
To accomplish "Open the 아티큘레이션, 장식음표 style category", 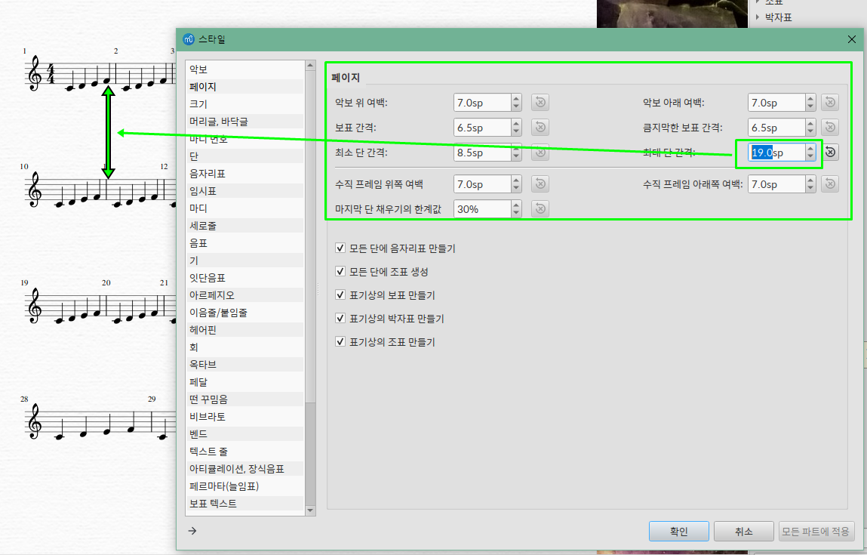I will click(x=245, y=469).
